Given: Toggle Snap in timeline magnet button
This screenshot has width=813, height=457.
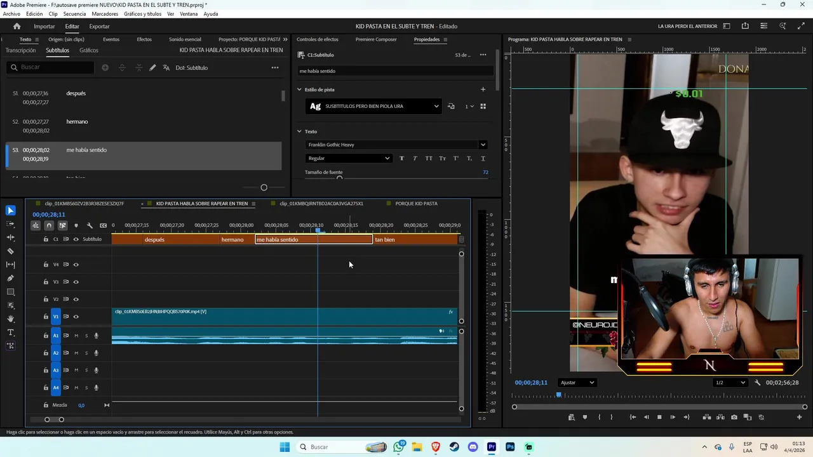Looking at the screenshot, I should click(49, 225).
